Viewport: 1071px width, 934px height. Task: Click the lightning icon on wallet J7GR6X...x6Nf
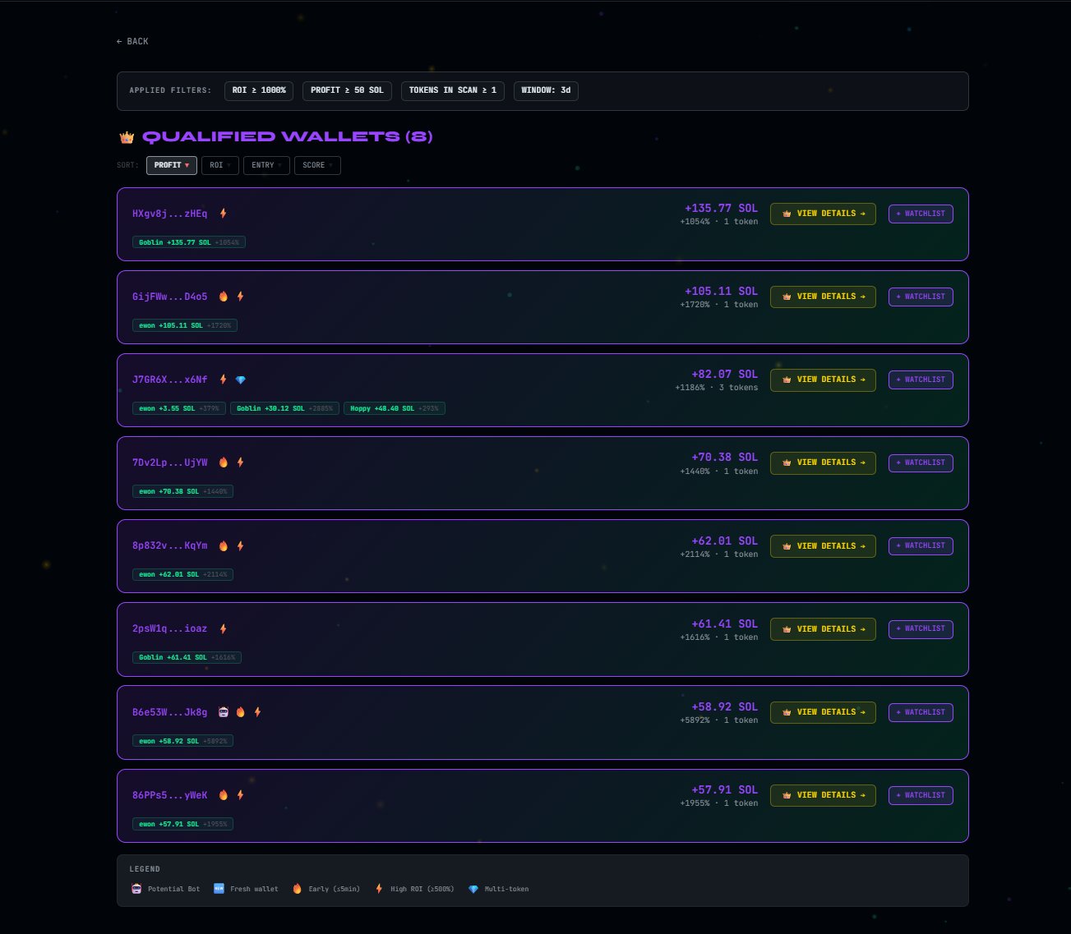coord(223,380)
